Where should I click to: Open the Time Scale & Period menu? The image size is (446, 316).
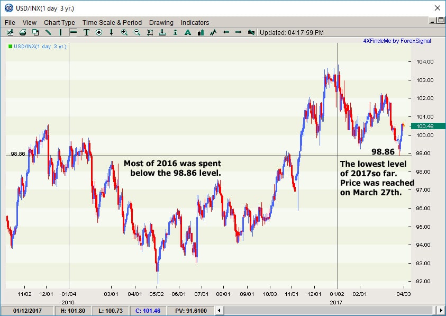click(x=112, y=22)
